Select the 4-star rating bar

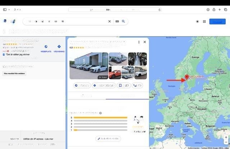pos(101,121)
